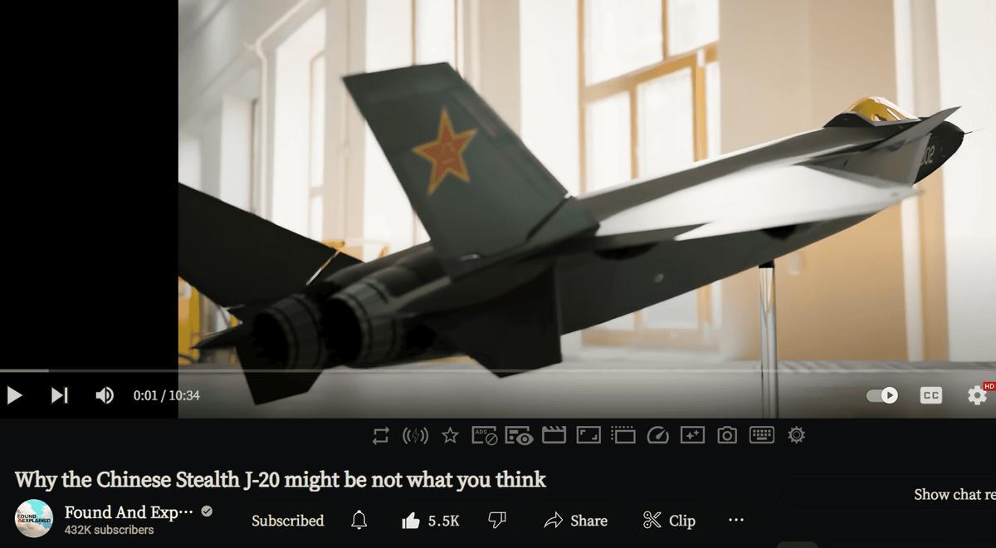The width and height of the screenshot is (996, 548).
Task: Open the enhancer settings gear below the video
Action: coord(796,435)
